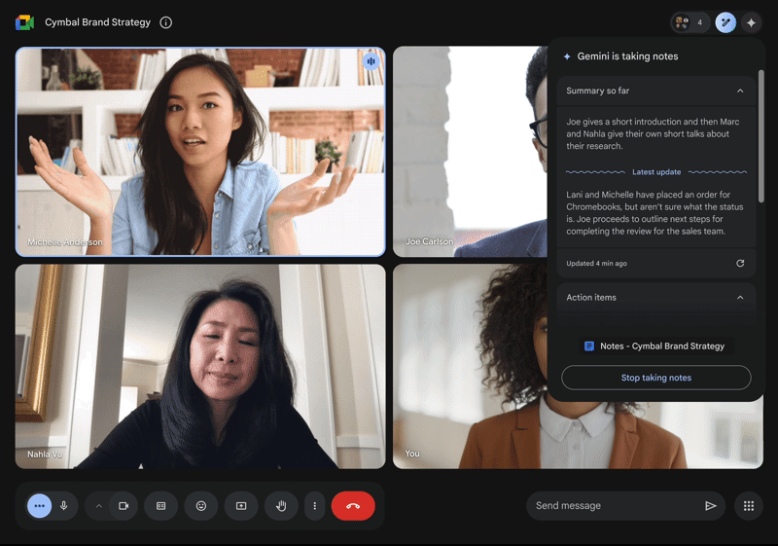Image resolution: width=778 pixels, height=546 pixels.
Task: Collapse the 'Summary so far' section
Action: tap(740, 91)
